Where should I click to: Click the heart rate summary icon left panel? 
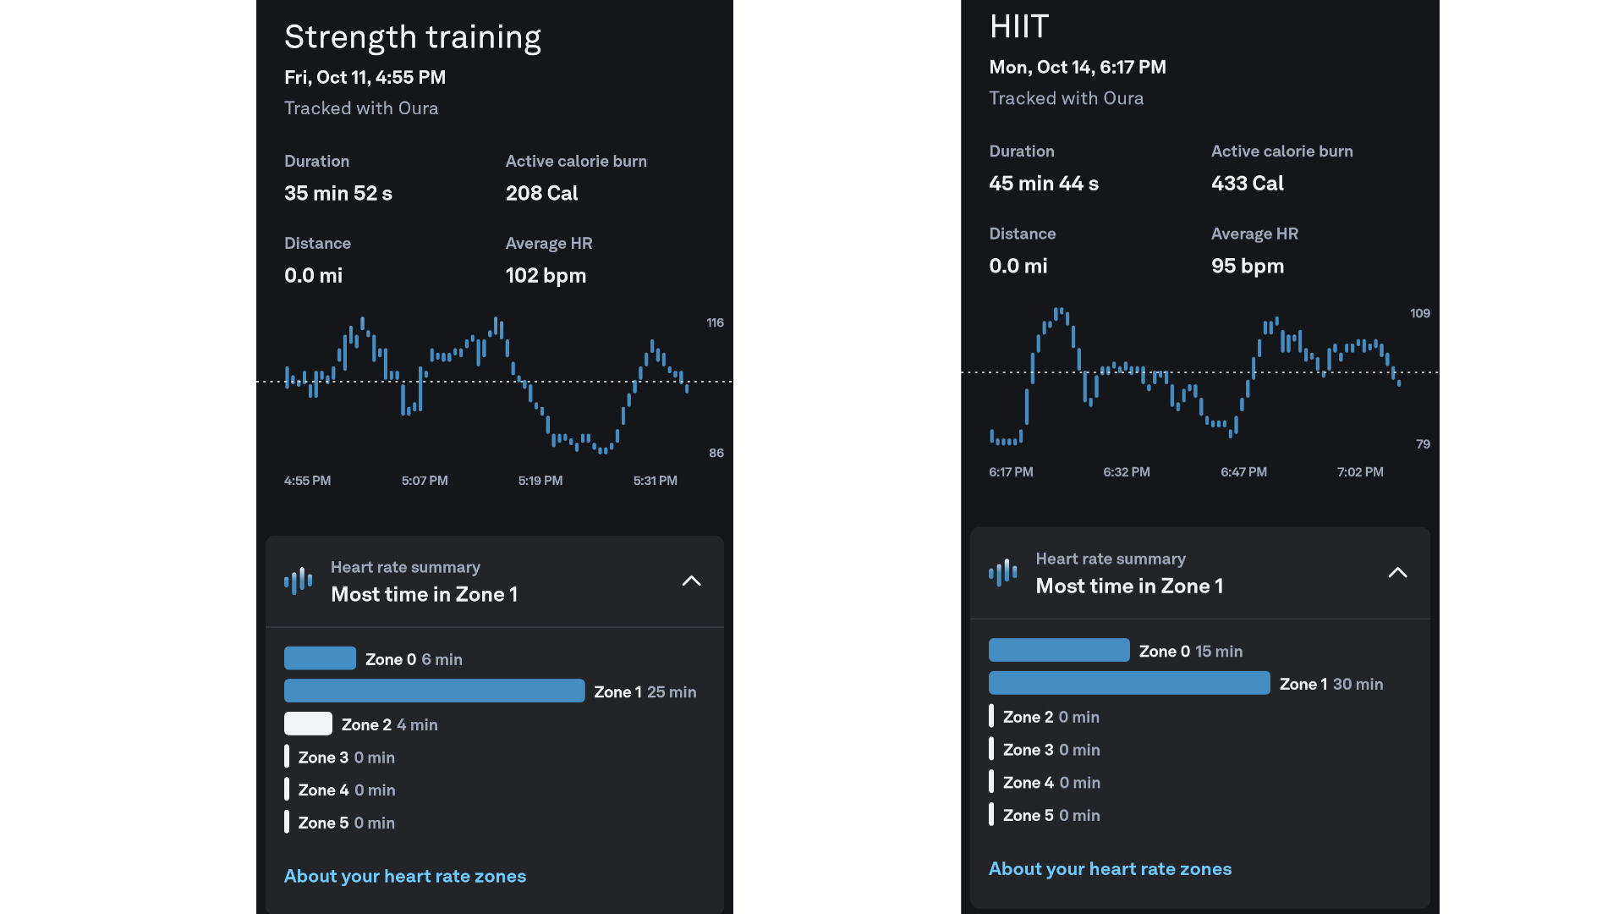295,579
